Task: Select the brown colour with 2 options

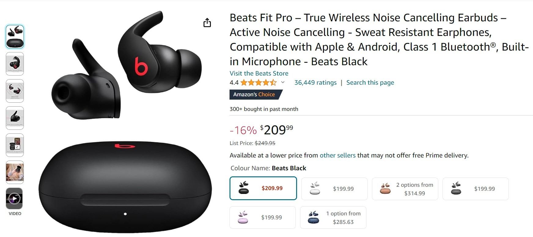Action: (x=405, y=189)
